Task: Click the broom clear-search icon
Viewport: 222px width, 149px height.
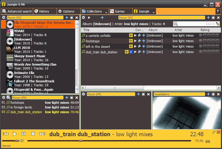Action: click(x=218, y=24)
